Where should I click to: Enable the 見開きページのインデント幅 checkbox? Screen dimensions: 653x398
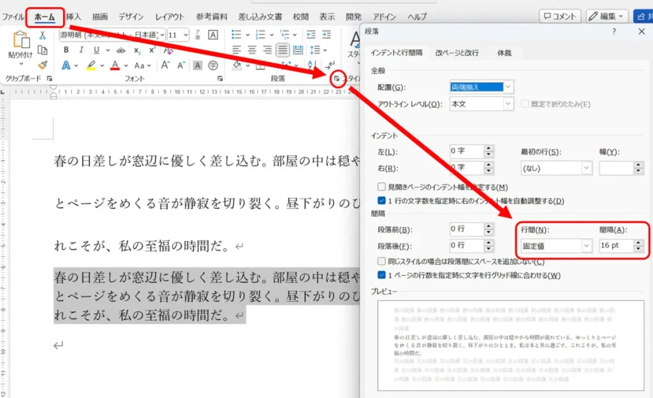pyautogui.click(x=381, y=187)
